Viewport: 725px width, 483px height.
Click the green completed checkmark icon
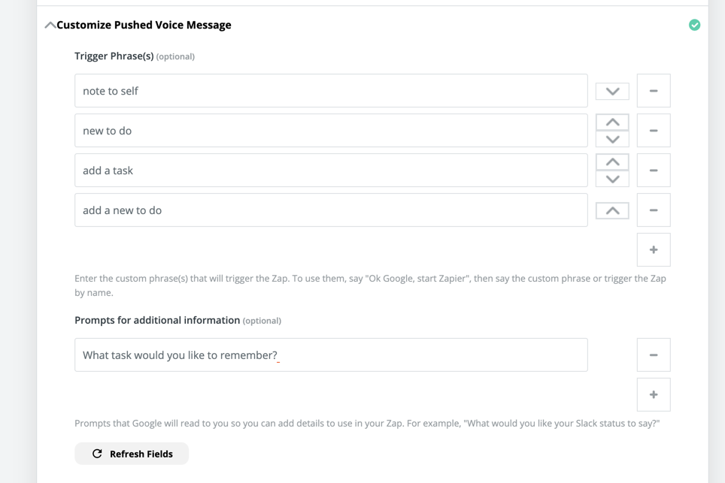click(694, 26)
